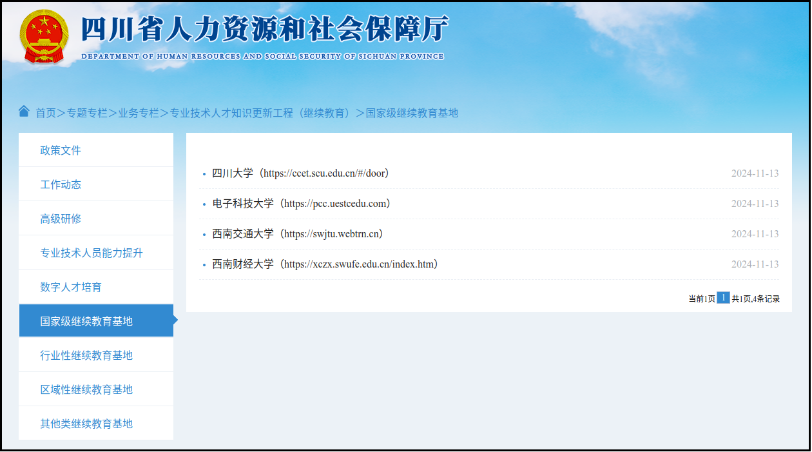Open the 西南交通大学 list entry
The height and width of the screenshot is (452, 812).
pos(298,234)
